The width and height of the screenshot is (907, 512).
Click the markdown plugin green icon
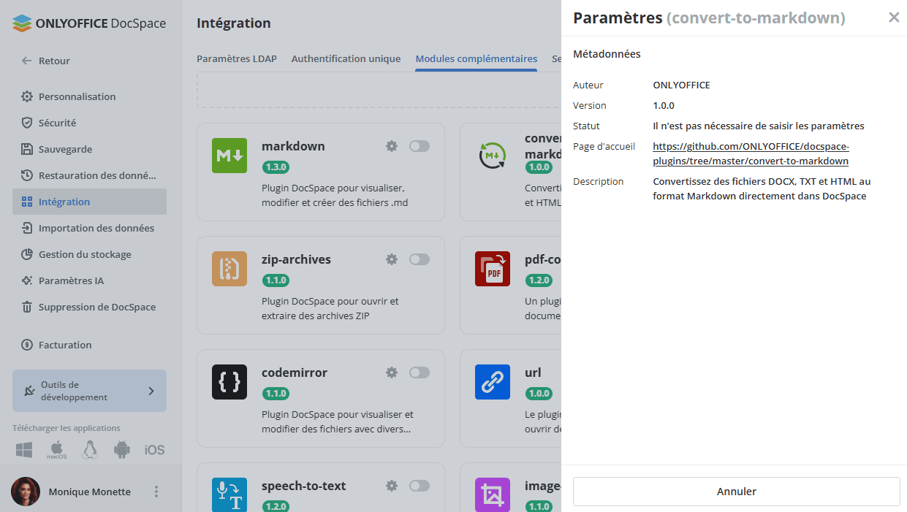coord(229,156)
